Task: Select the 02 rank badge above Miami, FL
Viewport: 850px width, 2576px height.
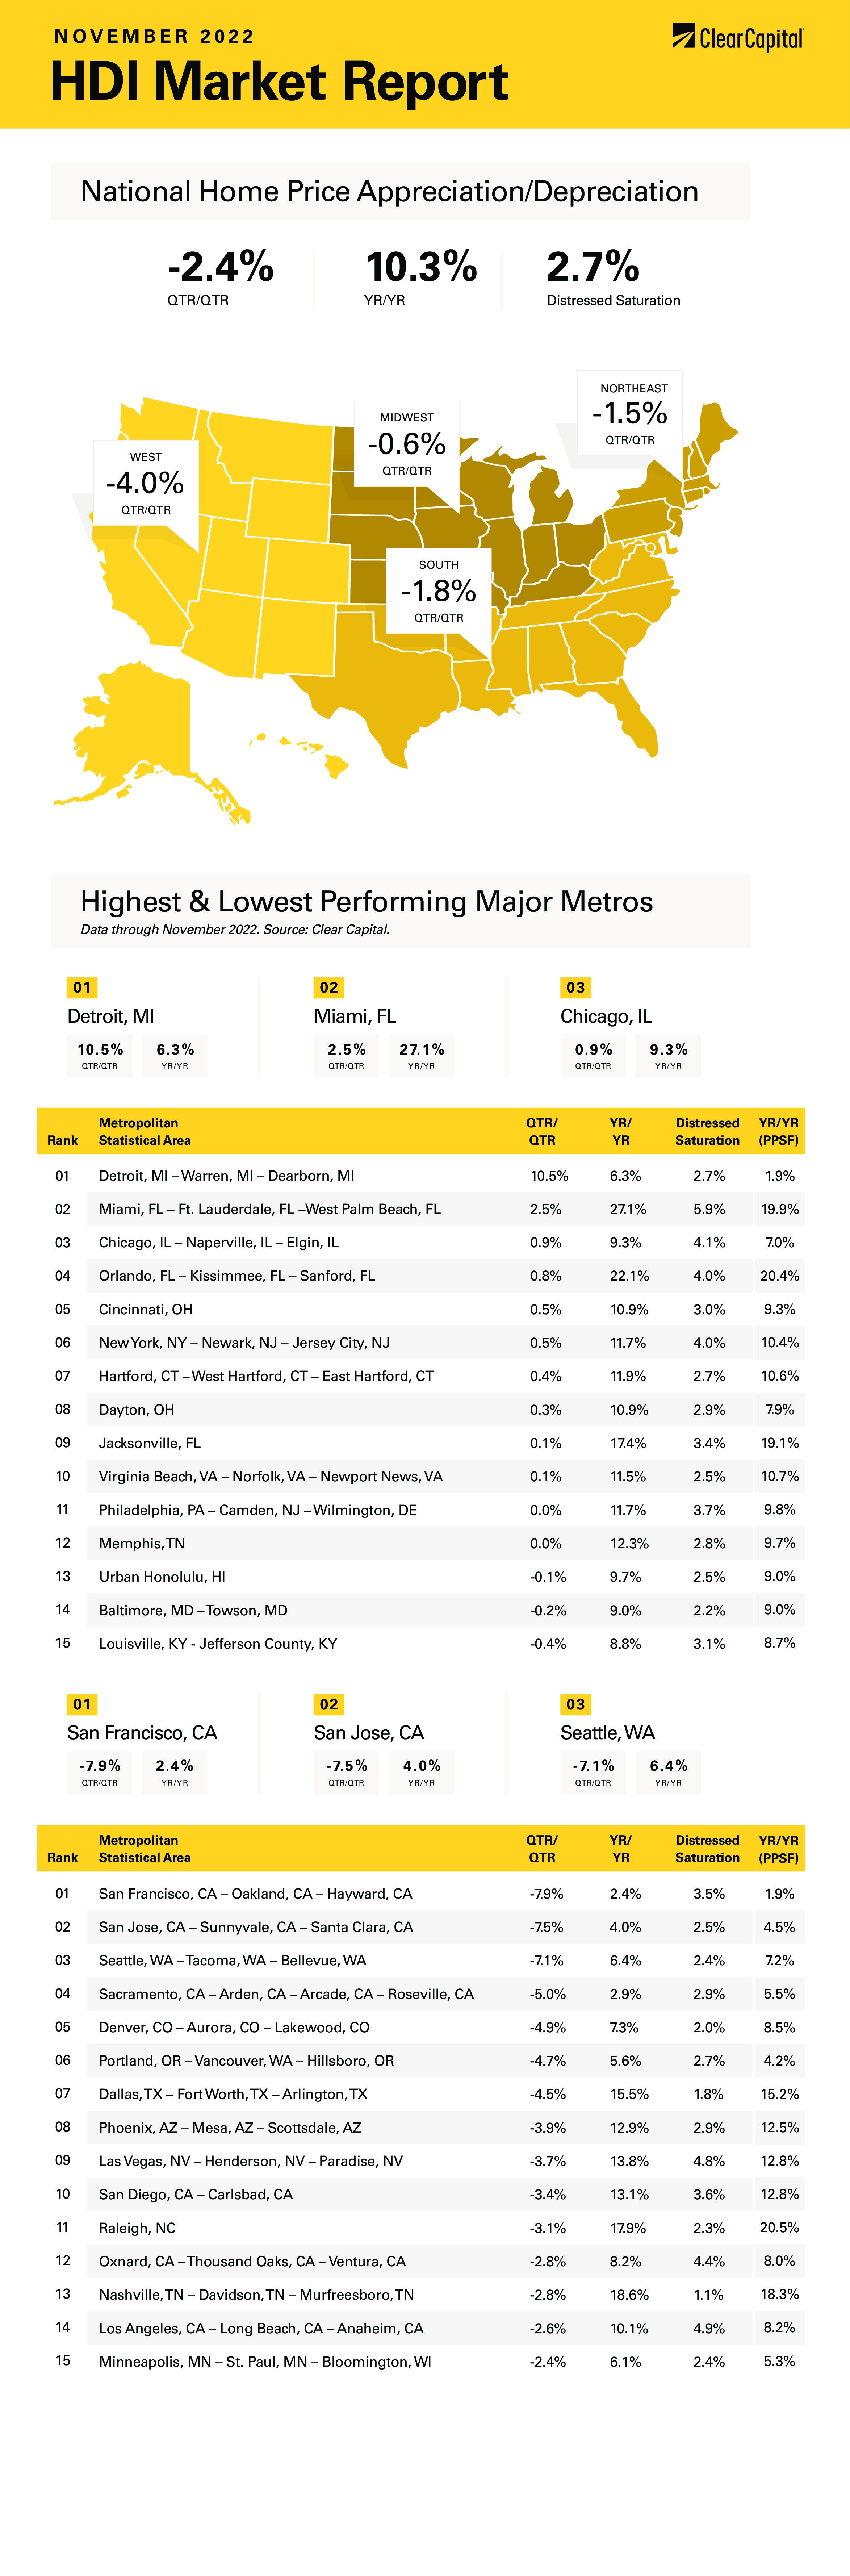Action: 329,987
